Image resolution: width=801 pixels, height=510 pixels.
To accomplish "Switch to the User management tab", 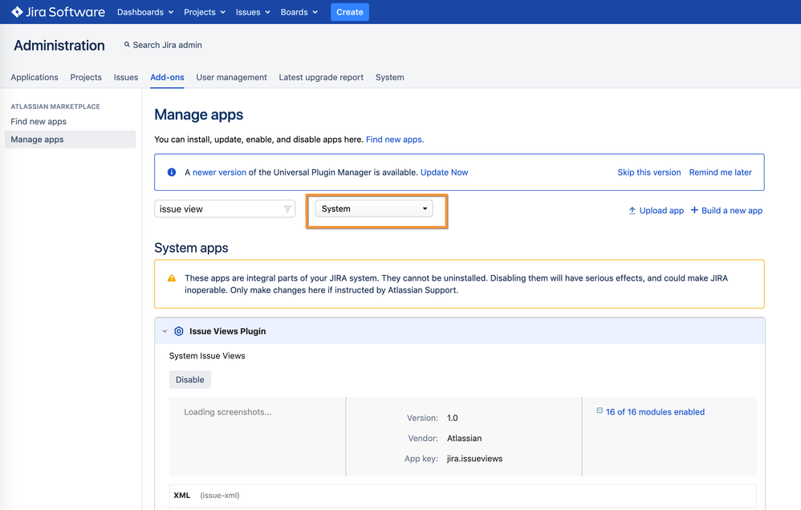I will (x=231, y=77).
